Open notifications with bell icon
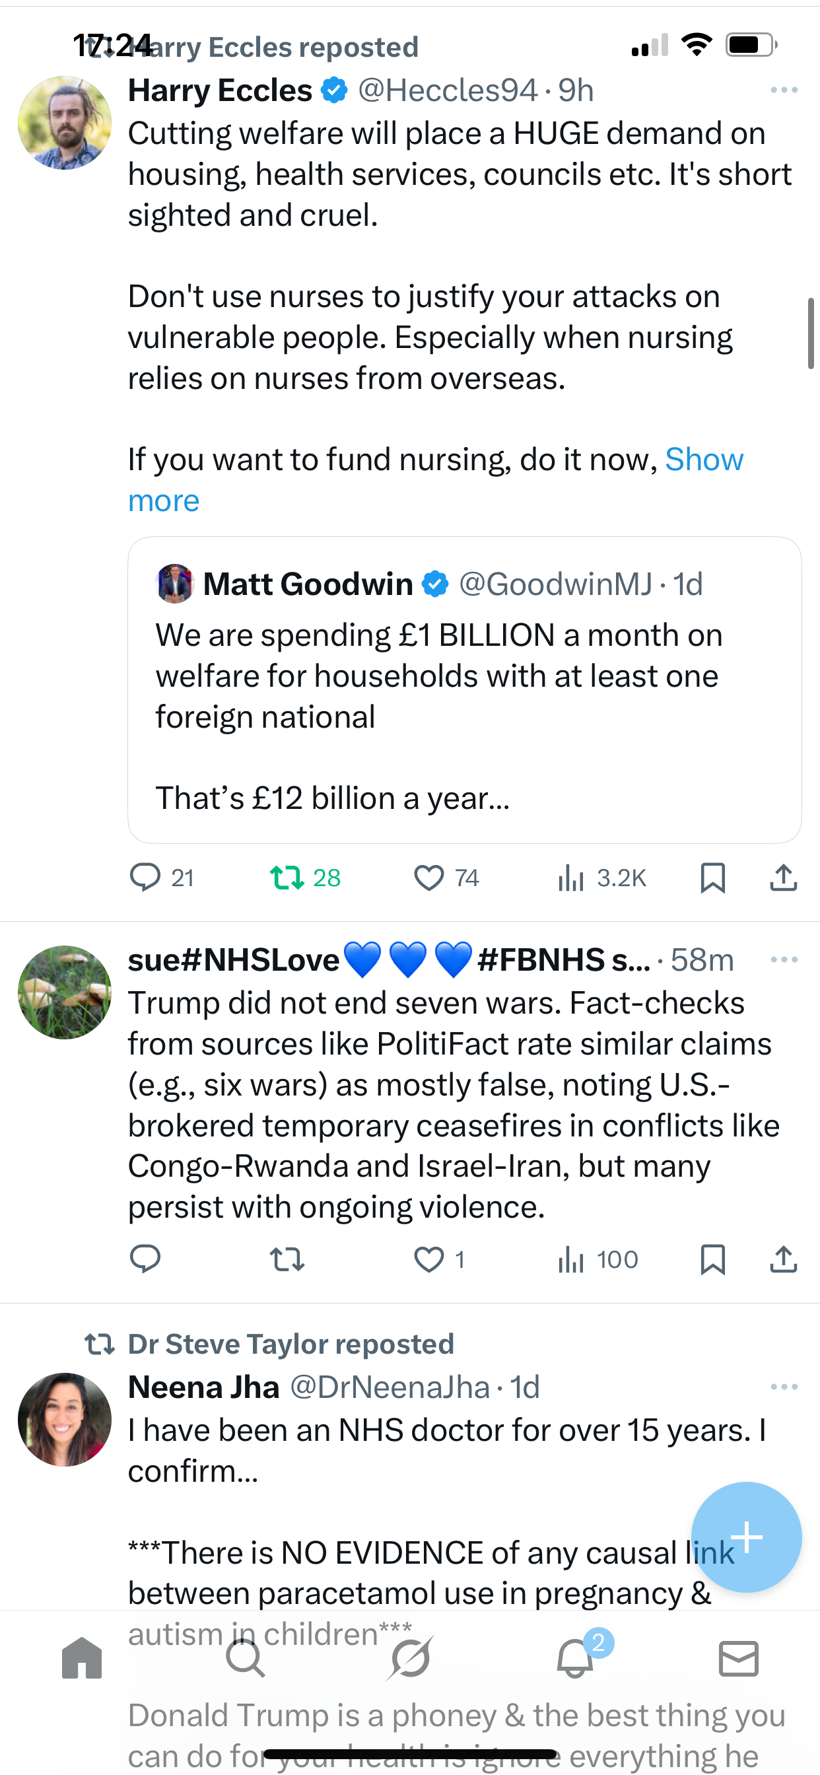The width and height of the screenshot is (820, 1775). pyautogui.click(x=574, y=1659)
